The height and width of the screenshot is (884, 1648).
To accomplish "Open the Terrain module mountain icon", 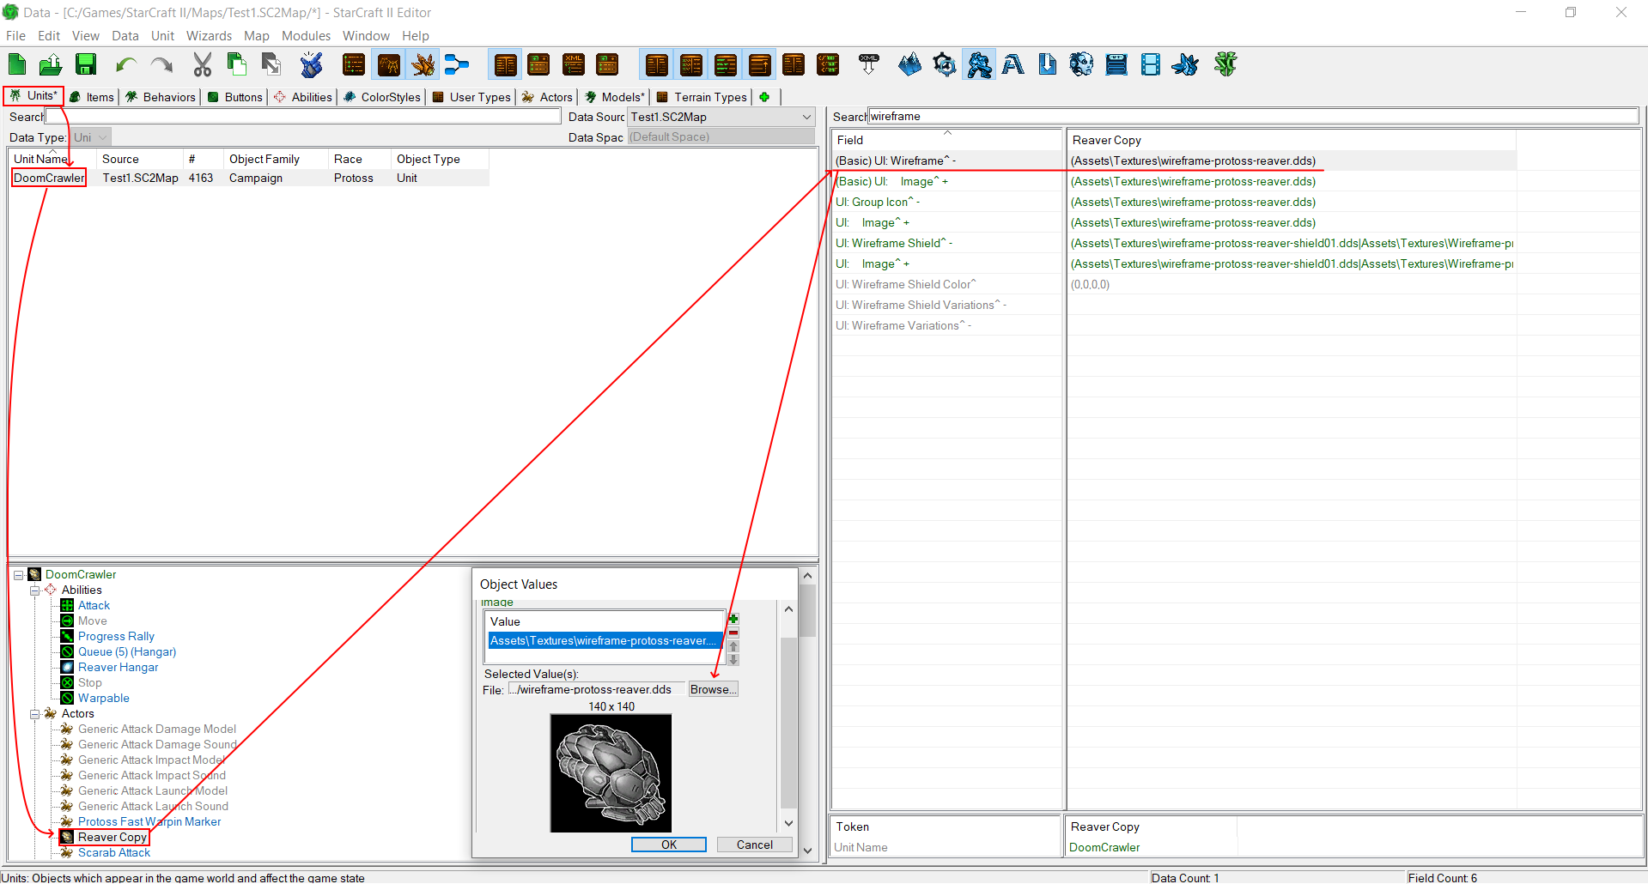I will 909,64.
